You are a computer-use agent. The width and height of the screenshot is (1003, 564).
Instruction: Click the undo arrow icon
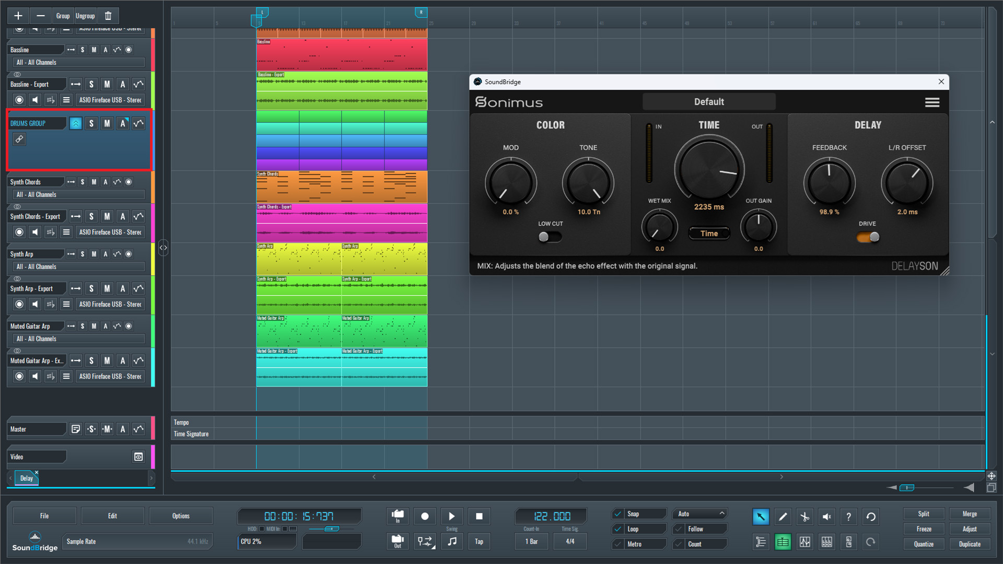(871, 517)
